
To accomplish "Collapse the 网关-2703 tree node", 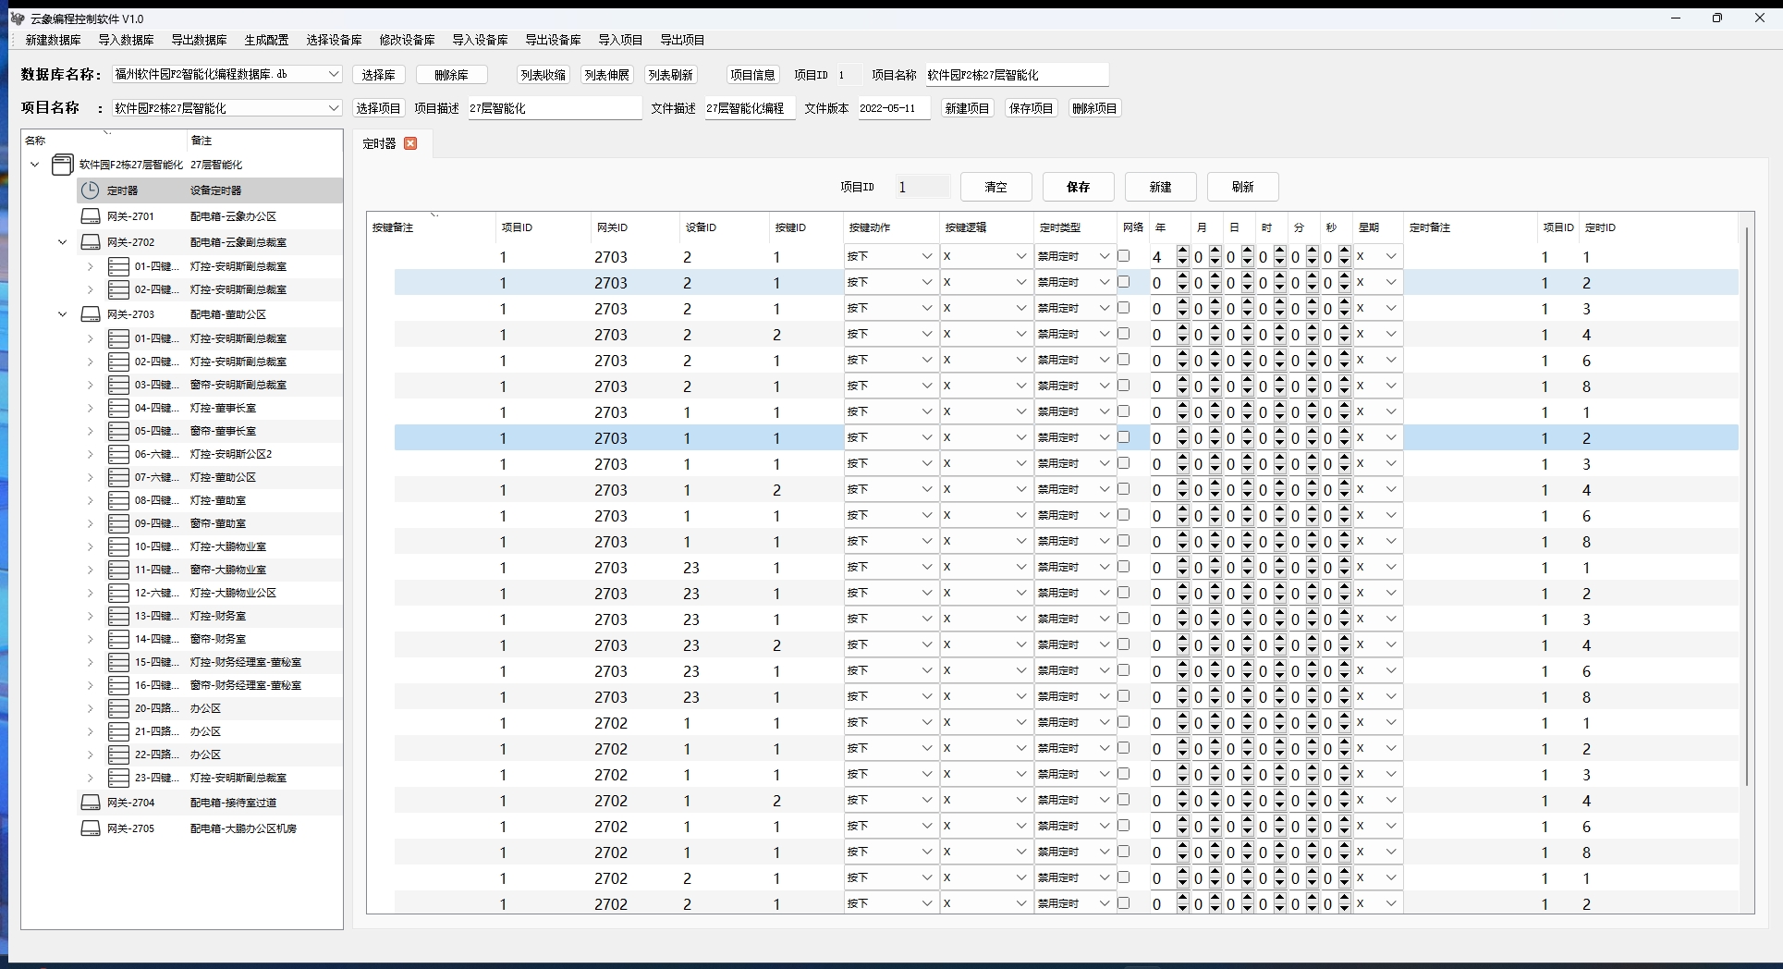I will [x=63, y=314].
